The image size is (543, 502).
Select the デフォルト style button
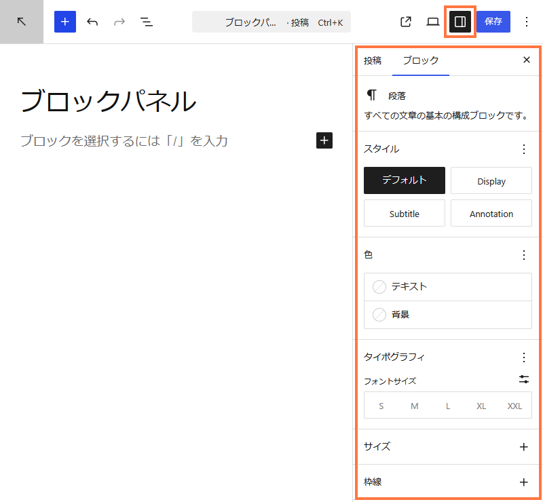pyautogui.click(x=404, y=180)
